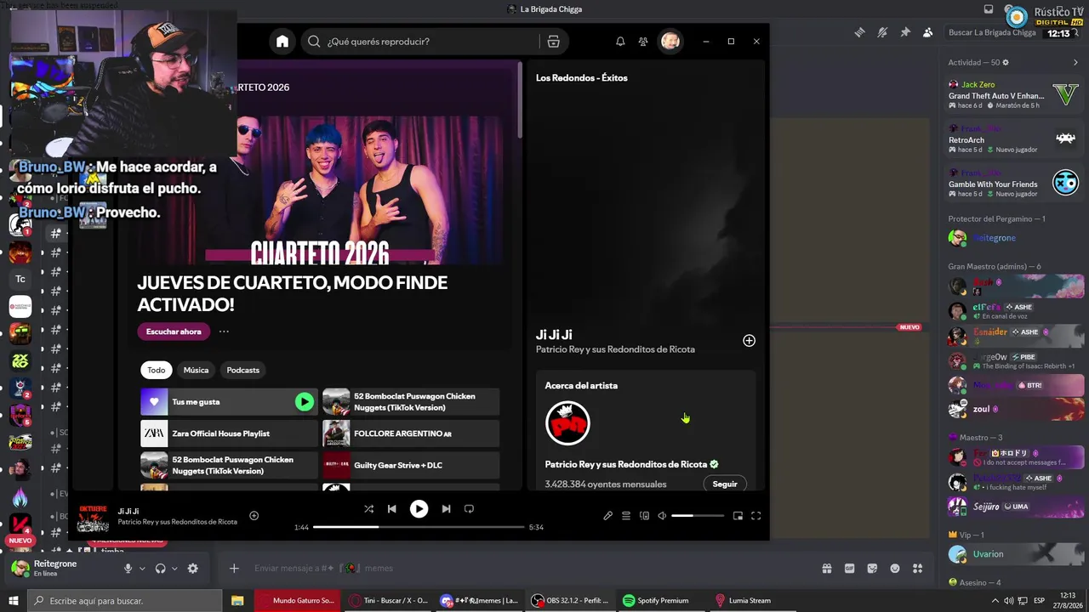Open microphone input options arrow
This screenshot has height=612, width=1089.
click(142, 569)
